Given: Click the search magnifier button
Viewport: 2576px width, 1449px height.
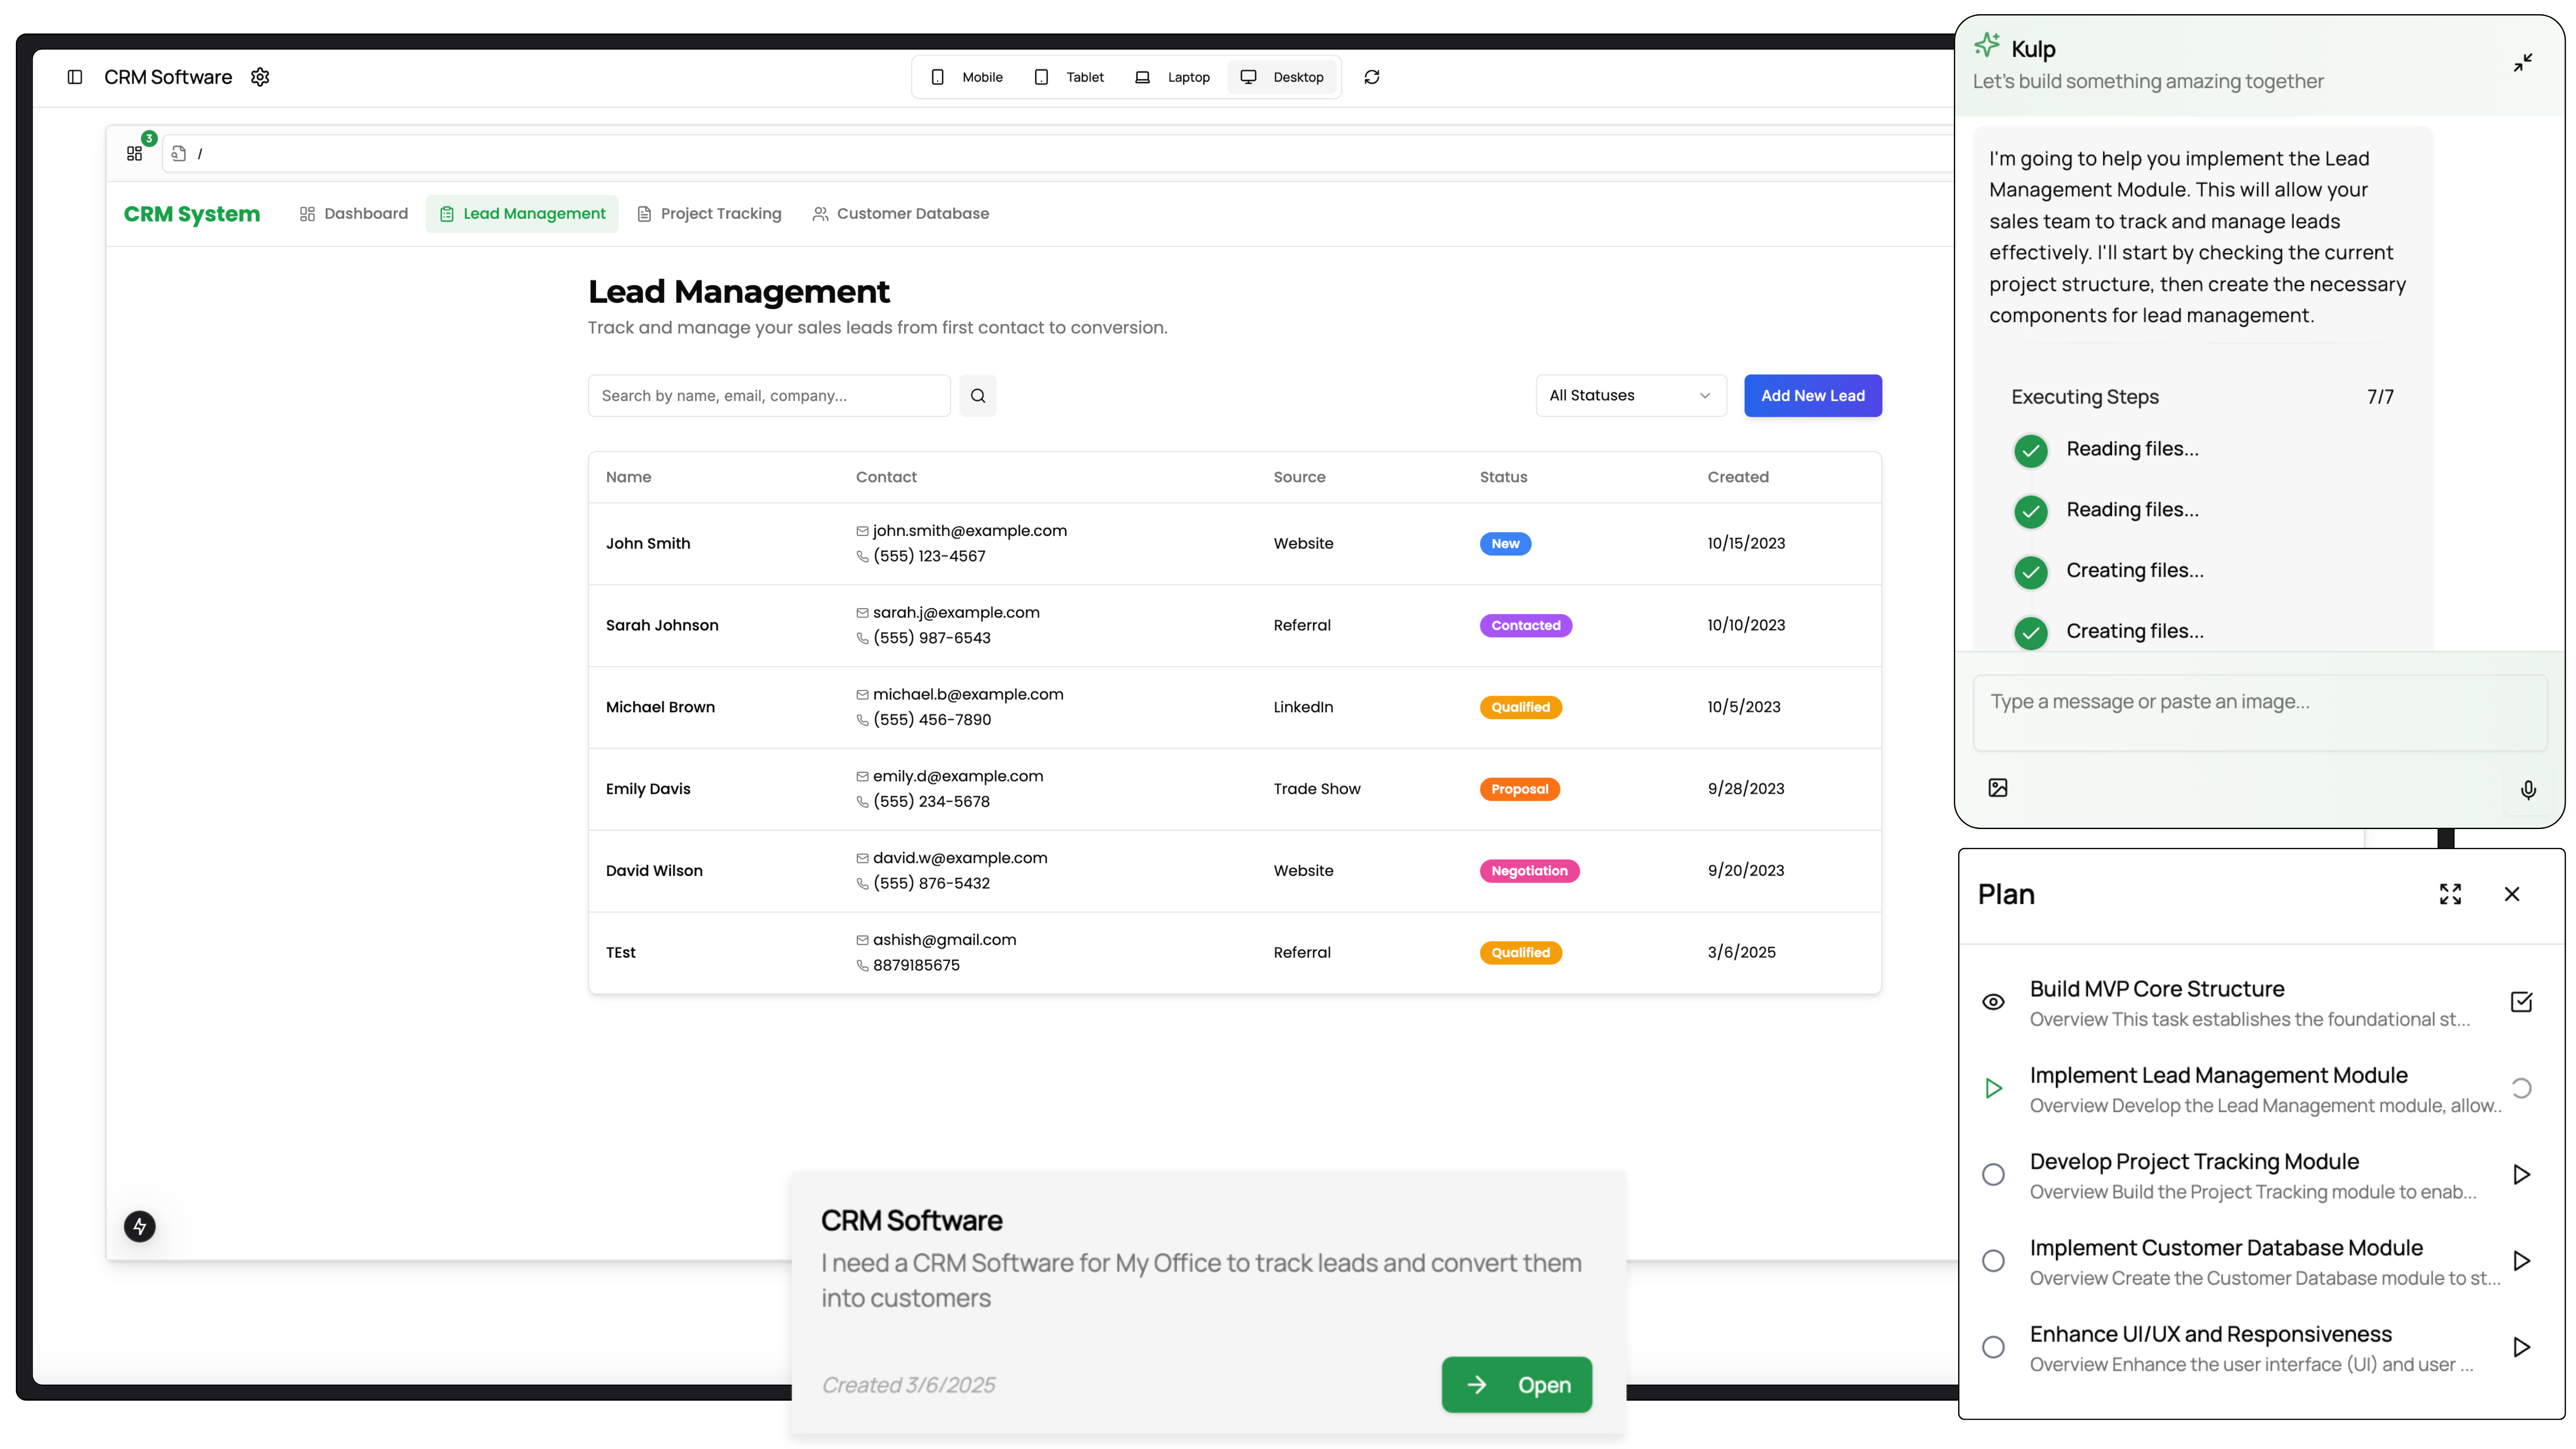Looking at the screenshot, I should tap(977, 396).
